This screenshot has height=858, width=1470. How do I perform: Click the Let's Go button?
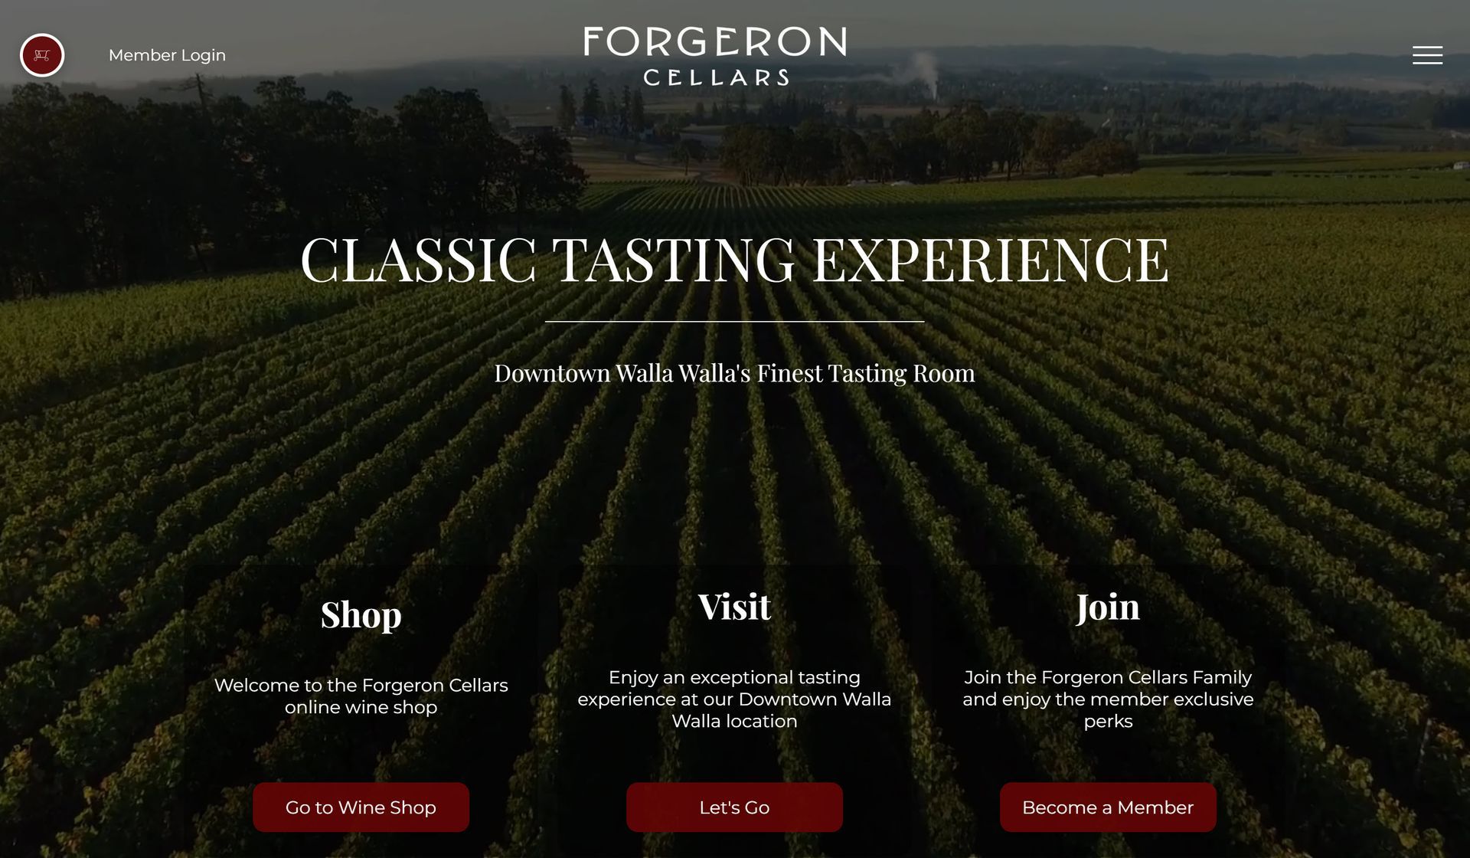tap(734, 807)
